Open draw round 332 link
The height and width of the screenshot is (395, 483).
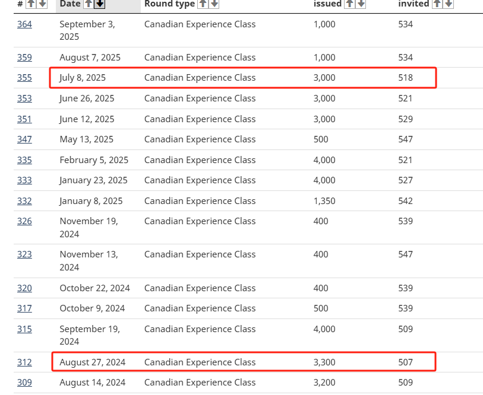[x=24, y=201]
